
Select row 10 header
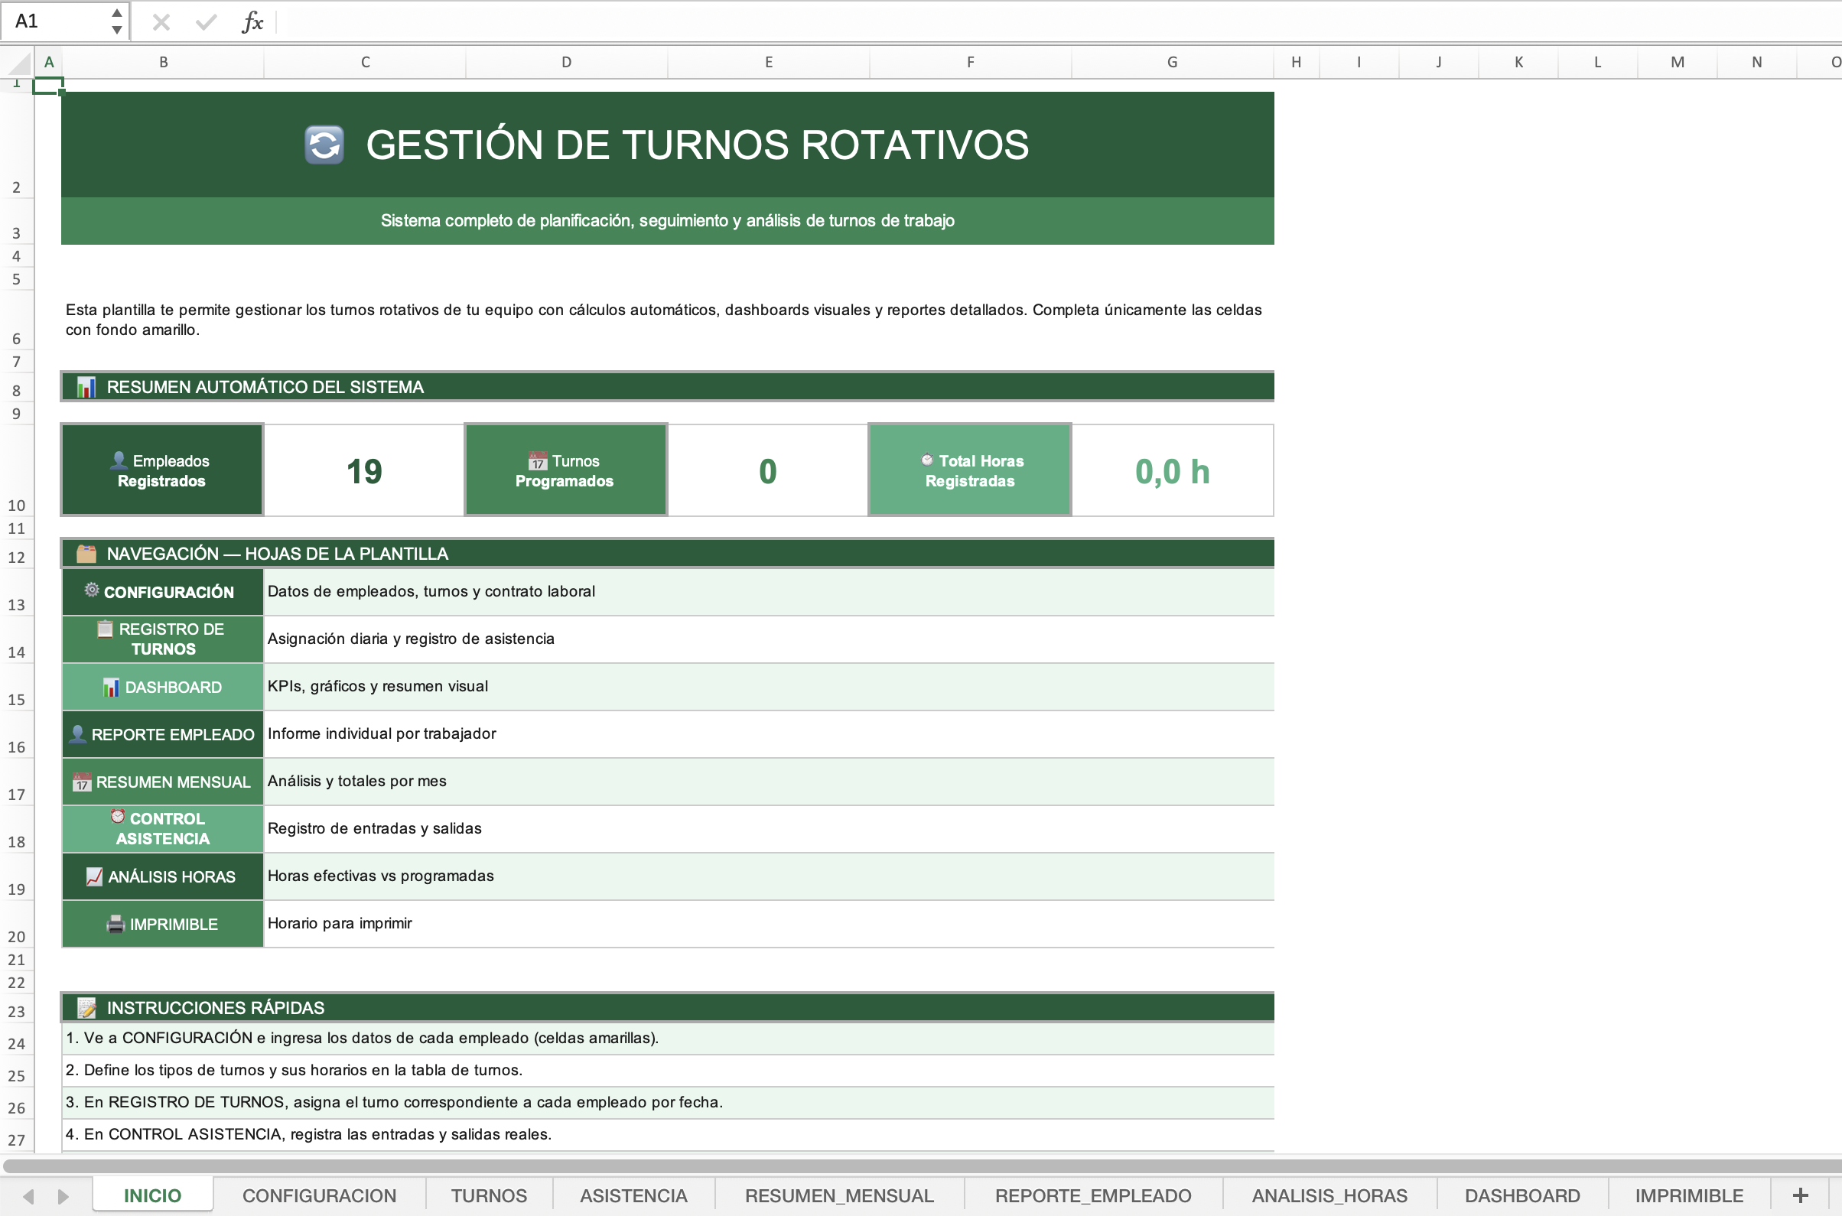pos(16,470)
